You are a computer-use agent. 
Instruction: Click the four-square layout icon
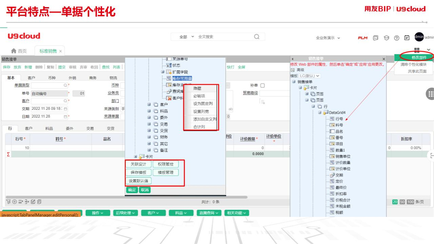click(417, 50)
